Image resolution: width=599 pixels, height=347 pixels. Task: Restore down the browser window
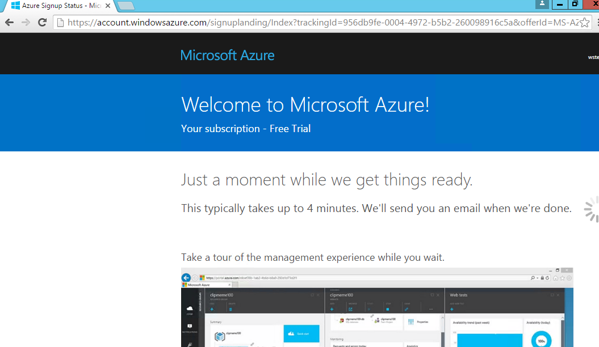point(575,4)
